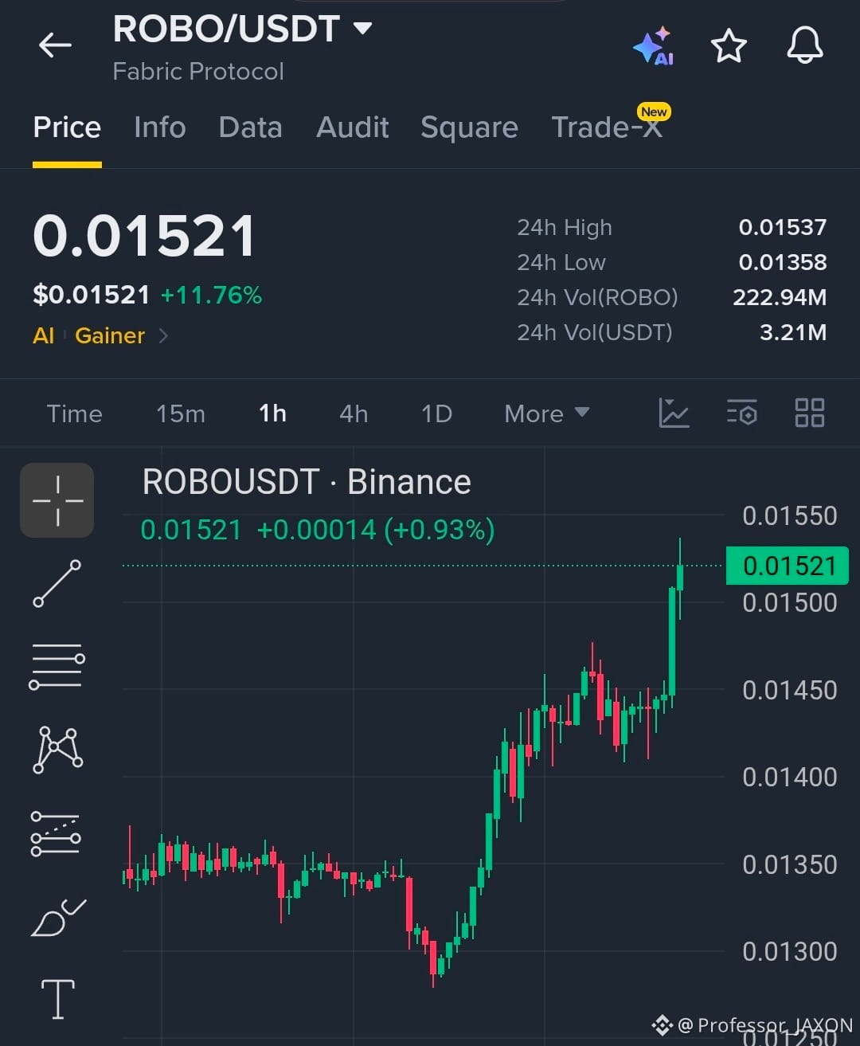Select the XABCD pattern tool
Image resolution: width=860 pixels, height=1046 pixels.
click(x=57, y=750)
